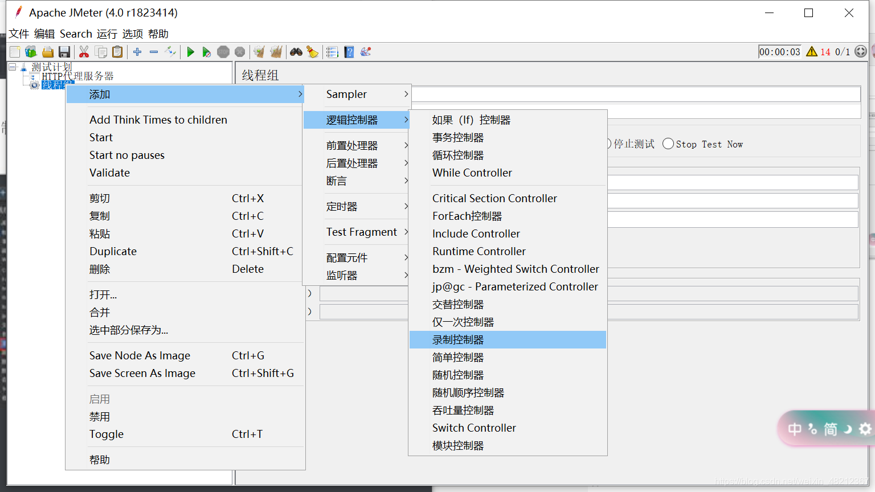This screenshot has width=875, height=492.
Task: Click the IME settings gear icon
Action: point(865,429)
